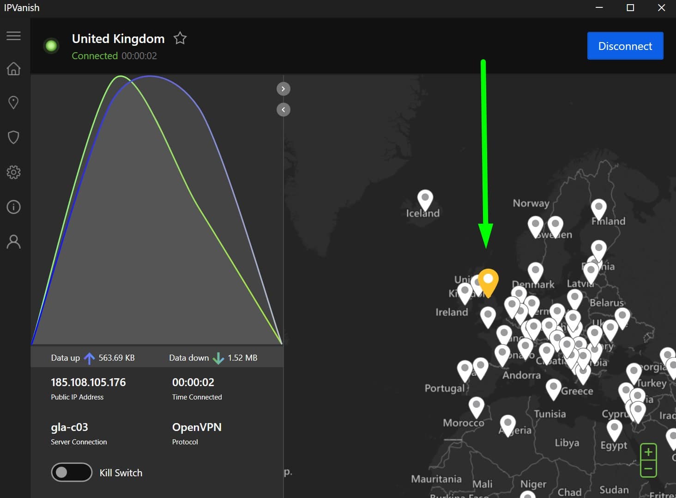Select the Greece server pin
This screenshot has height=498, width=676.
tap(553, 389)
